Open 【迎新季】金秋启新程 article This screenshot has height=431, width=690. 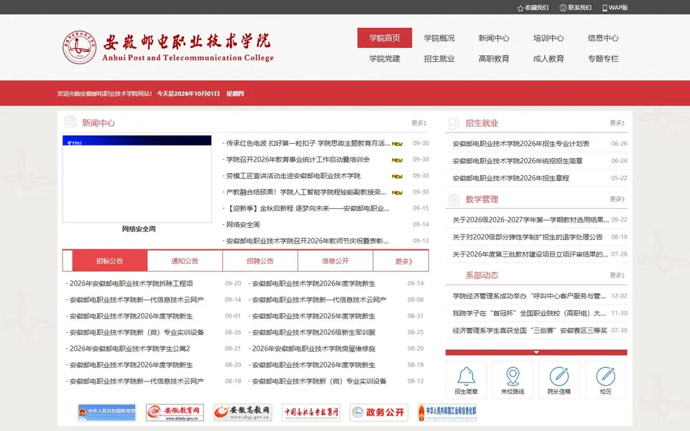[x=308, y=208]
